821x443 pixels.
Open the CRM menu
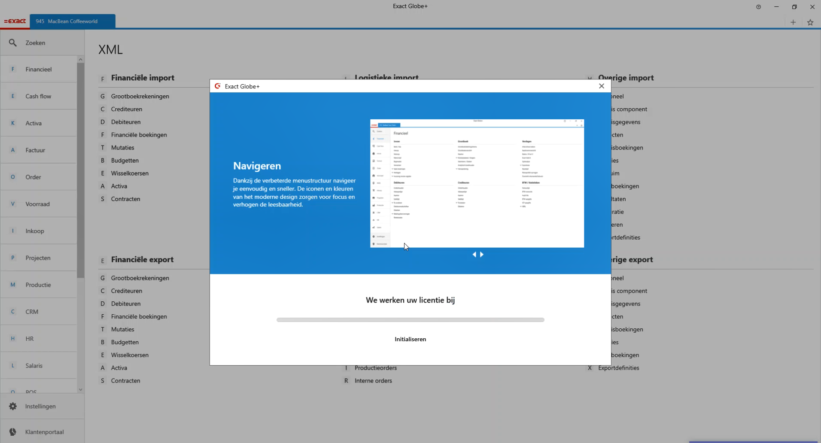tap(39, 312)
